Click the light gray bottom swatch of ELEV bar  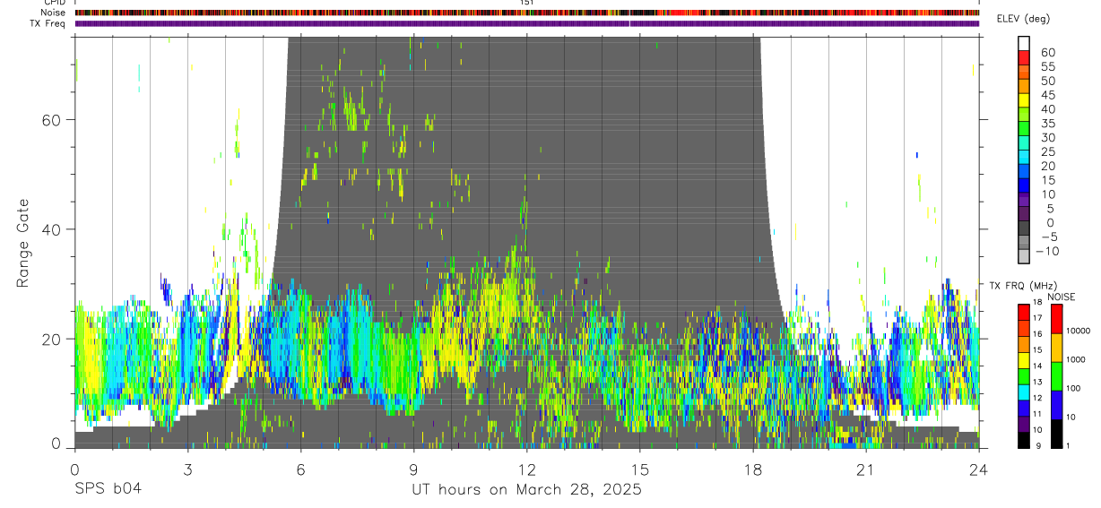(1024, 256)
